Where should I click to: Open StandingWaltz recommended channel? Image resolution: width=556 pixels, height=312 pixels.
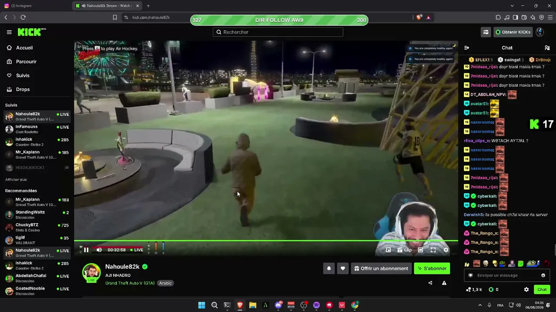coord(37,214)
